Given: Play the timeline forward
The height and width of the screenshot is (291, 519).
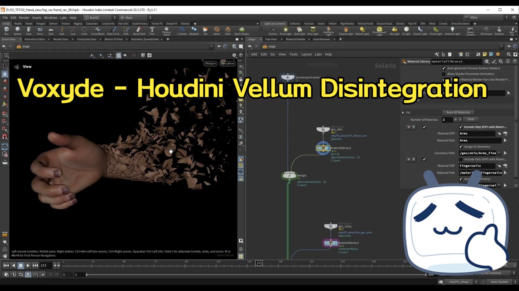Looking at the screenshot, I should click(28, 266).
